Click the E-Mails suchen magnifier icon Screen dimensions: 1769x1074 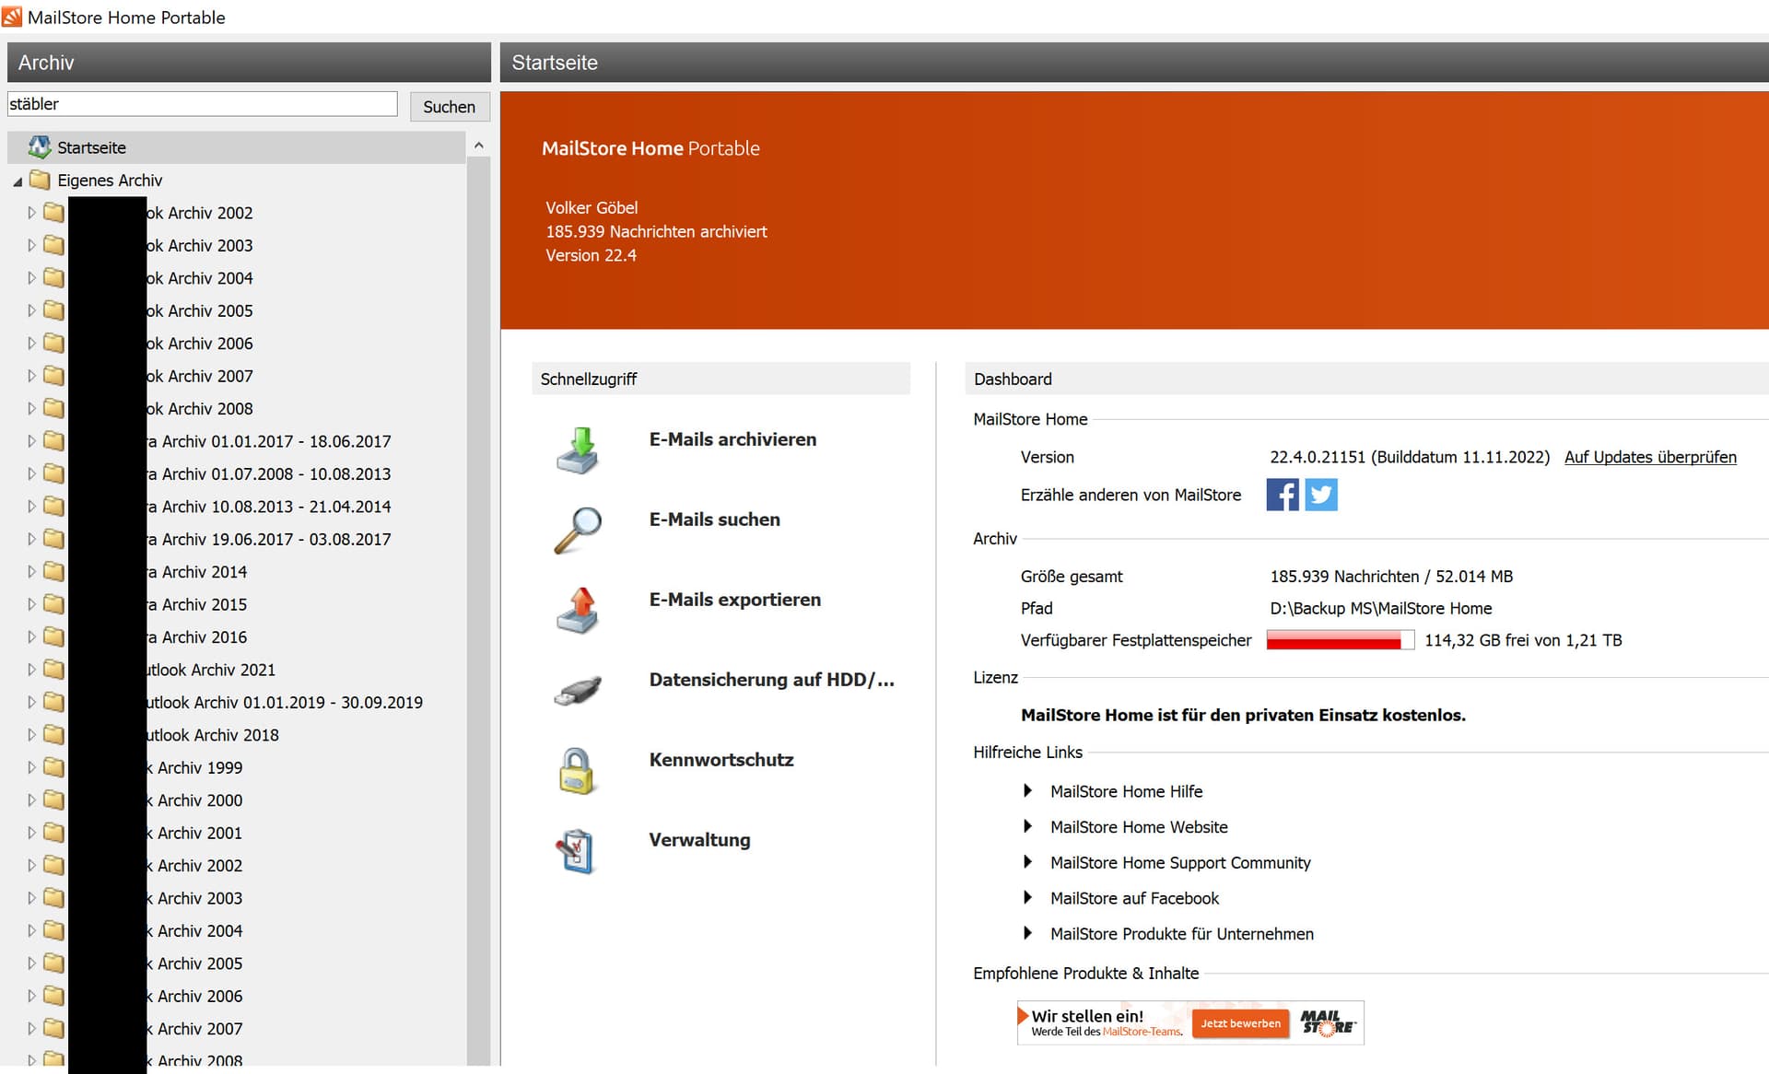coord(578,530)
